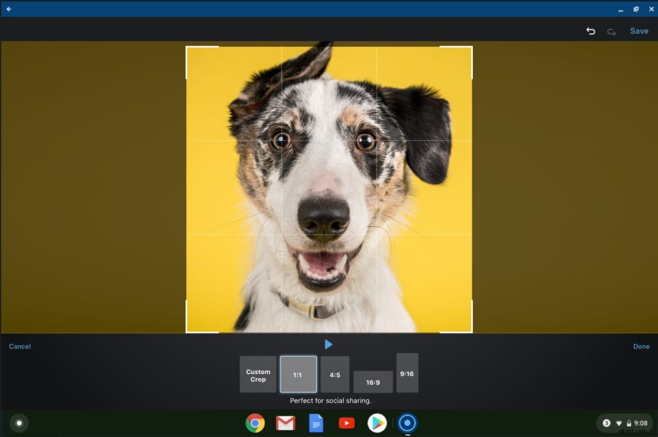Switch to the 16:9 crop ratio
This screenshot has height=437, width=658.
pyautogui.click(x=373, y=382)
